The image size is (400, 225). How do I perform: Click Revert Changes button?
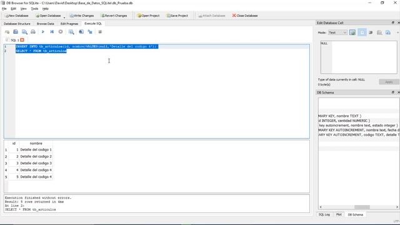click(114, 16)
